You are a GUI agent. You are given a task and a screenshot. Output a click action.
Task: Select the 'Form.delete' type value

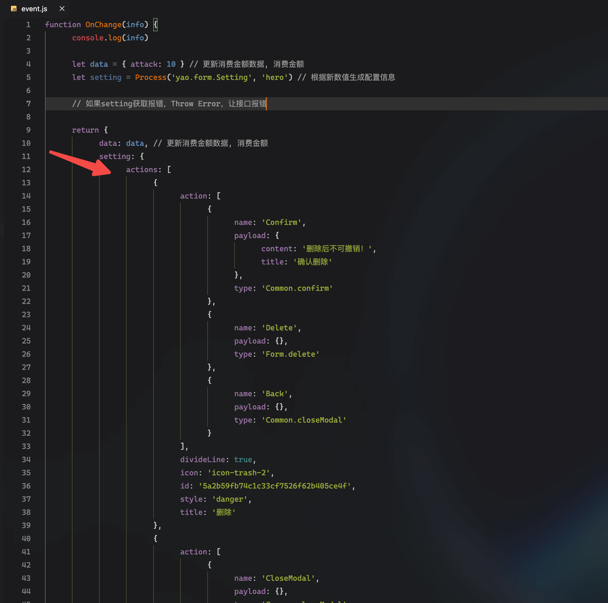pos(290,354)
